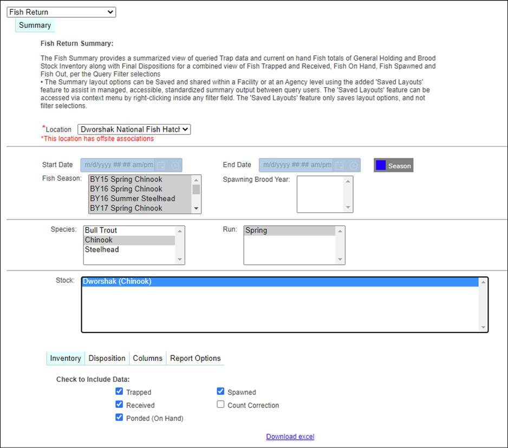This screenshot has height=448, width=508.
Task: Toggle the Ponded (On Hand) checkbox
Action: coord(119,418)
